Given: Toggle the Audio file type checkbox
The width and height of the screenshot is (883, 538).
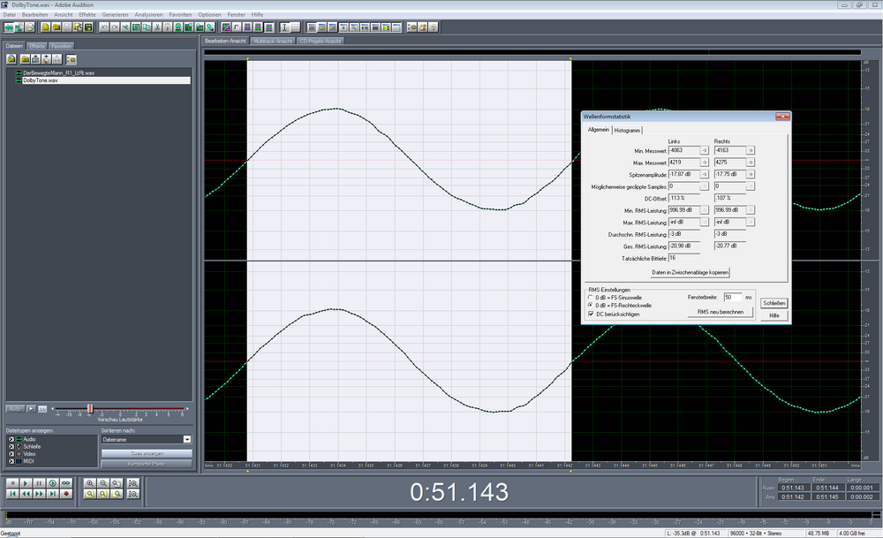Looking at the screenshot, I should coord(11,438).
